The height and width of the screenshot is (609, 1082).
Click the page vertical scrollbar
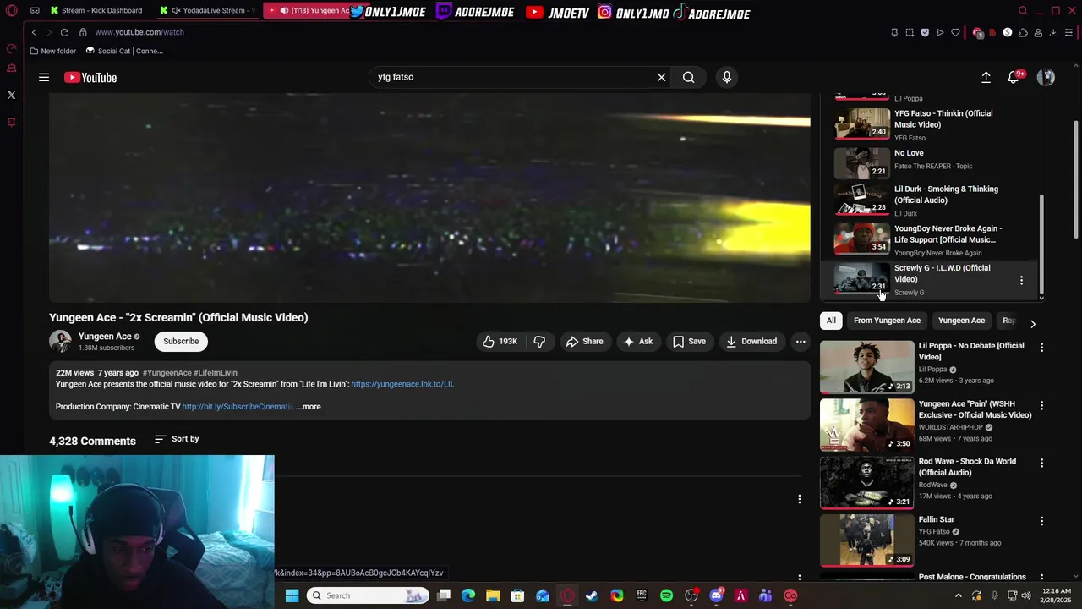(x=1076, y=178)
